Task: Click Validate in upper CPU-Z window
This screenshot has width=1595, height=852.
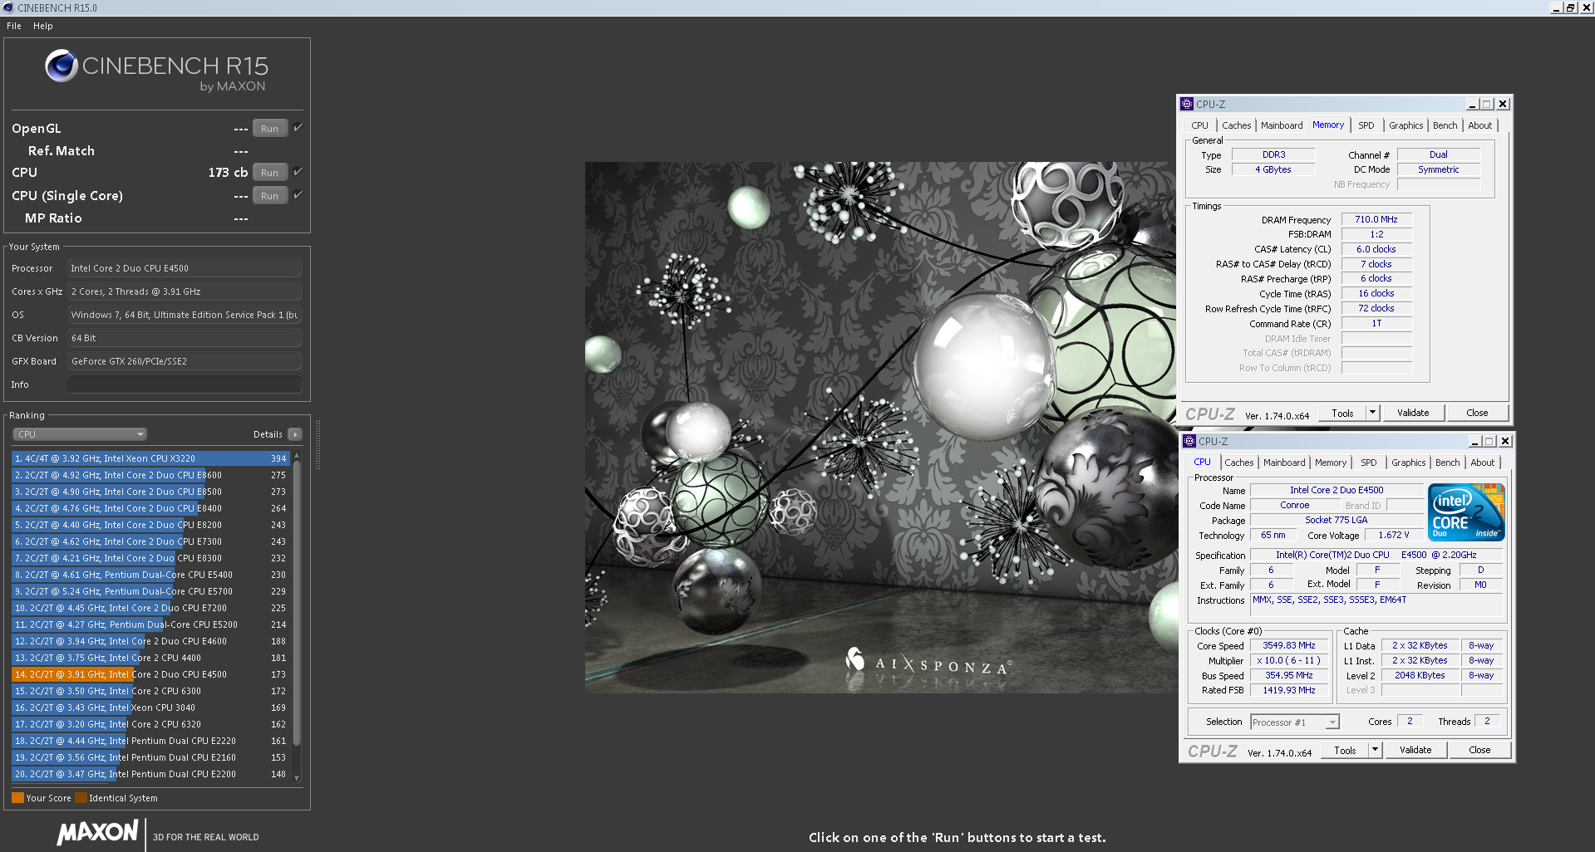Action: tap(1413, 413)
